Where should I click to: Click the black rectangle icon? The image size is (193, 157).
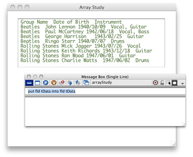(x=174, y=83)
